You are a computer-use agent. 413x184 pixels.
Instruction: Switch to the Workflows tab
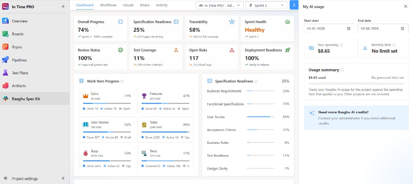(x=108, y=5)
